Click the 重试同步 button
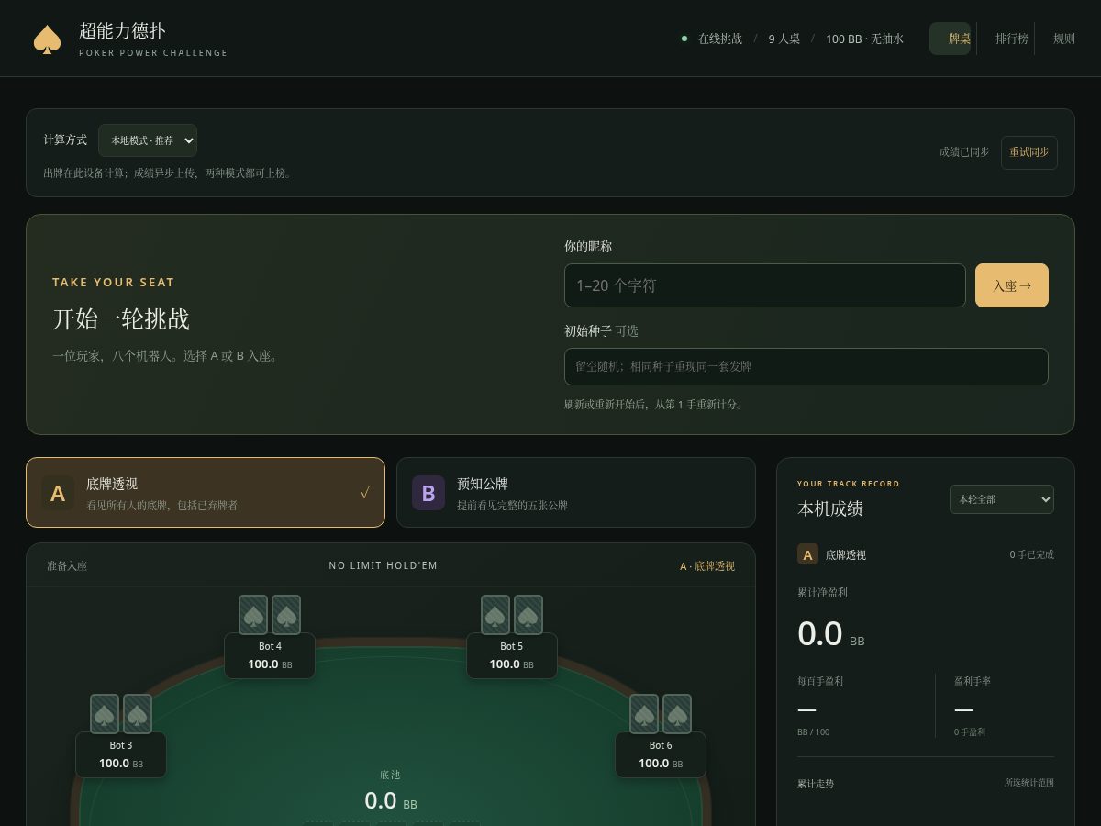 (x=1029, y=152)
